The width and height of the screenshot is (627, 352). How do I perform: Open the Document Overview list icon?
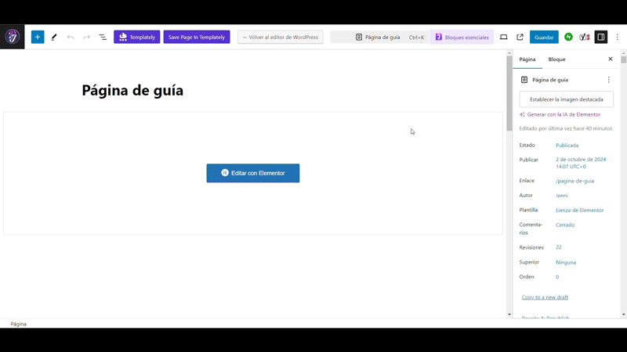point(103,37)
